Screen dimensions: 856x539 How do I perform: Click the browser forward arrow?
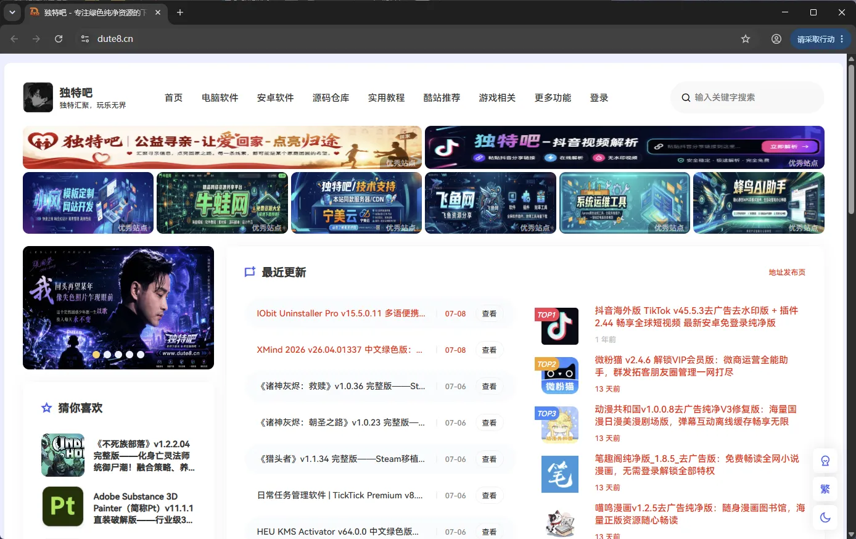(36, 39)
